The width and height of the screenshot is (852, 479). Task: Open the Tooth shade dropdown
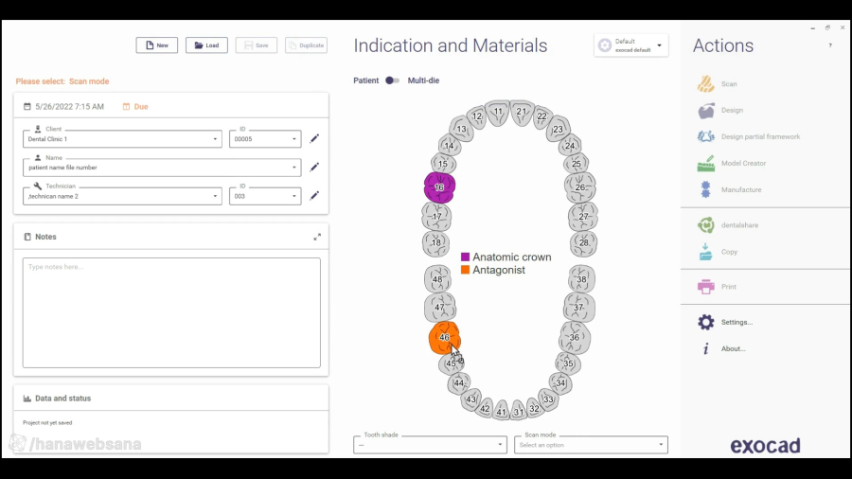tap(430, 445)
